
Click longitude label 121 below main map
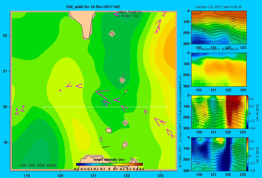tap(94, 175)
